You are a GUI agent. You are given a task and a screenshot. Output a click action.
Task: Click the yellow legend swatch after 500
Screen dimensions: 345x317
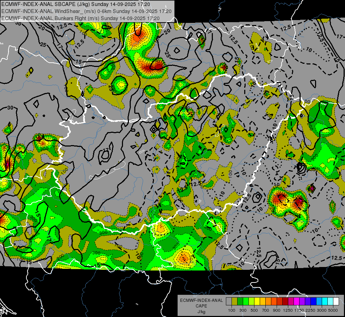(x=257, y=302)
